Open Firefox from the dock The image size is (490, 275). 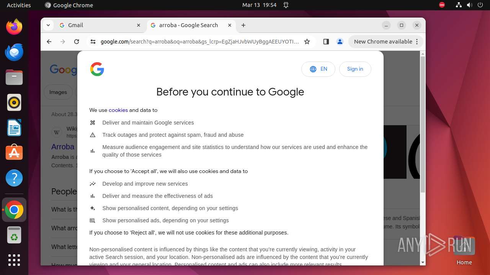14,27
